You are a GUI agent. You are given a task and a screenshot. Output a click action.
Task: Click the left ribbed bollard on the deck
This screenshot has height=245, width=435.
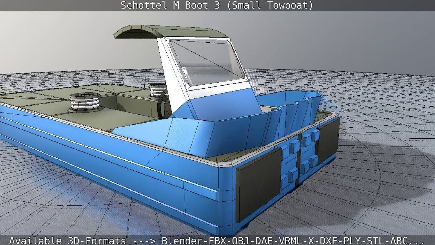[x=85, y=103]
